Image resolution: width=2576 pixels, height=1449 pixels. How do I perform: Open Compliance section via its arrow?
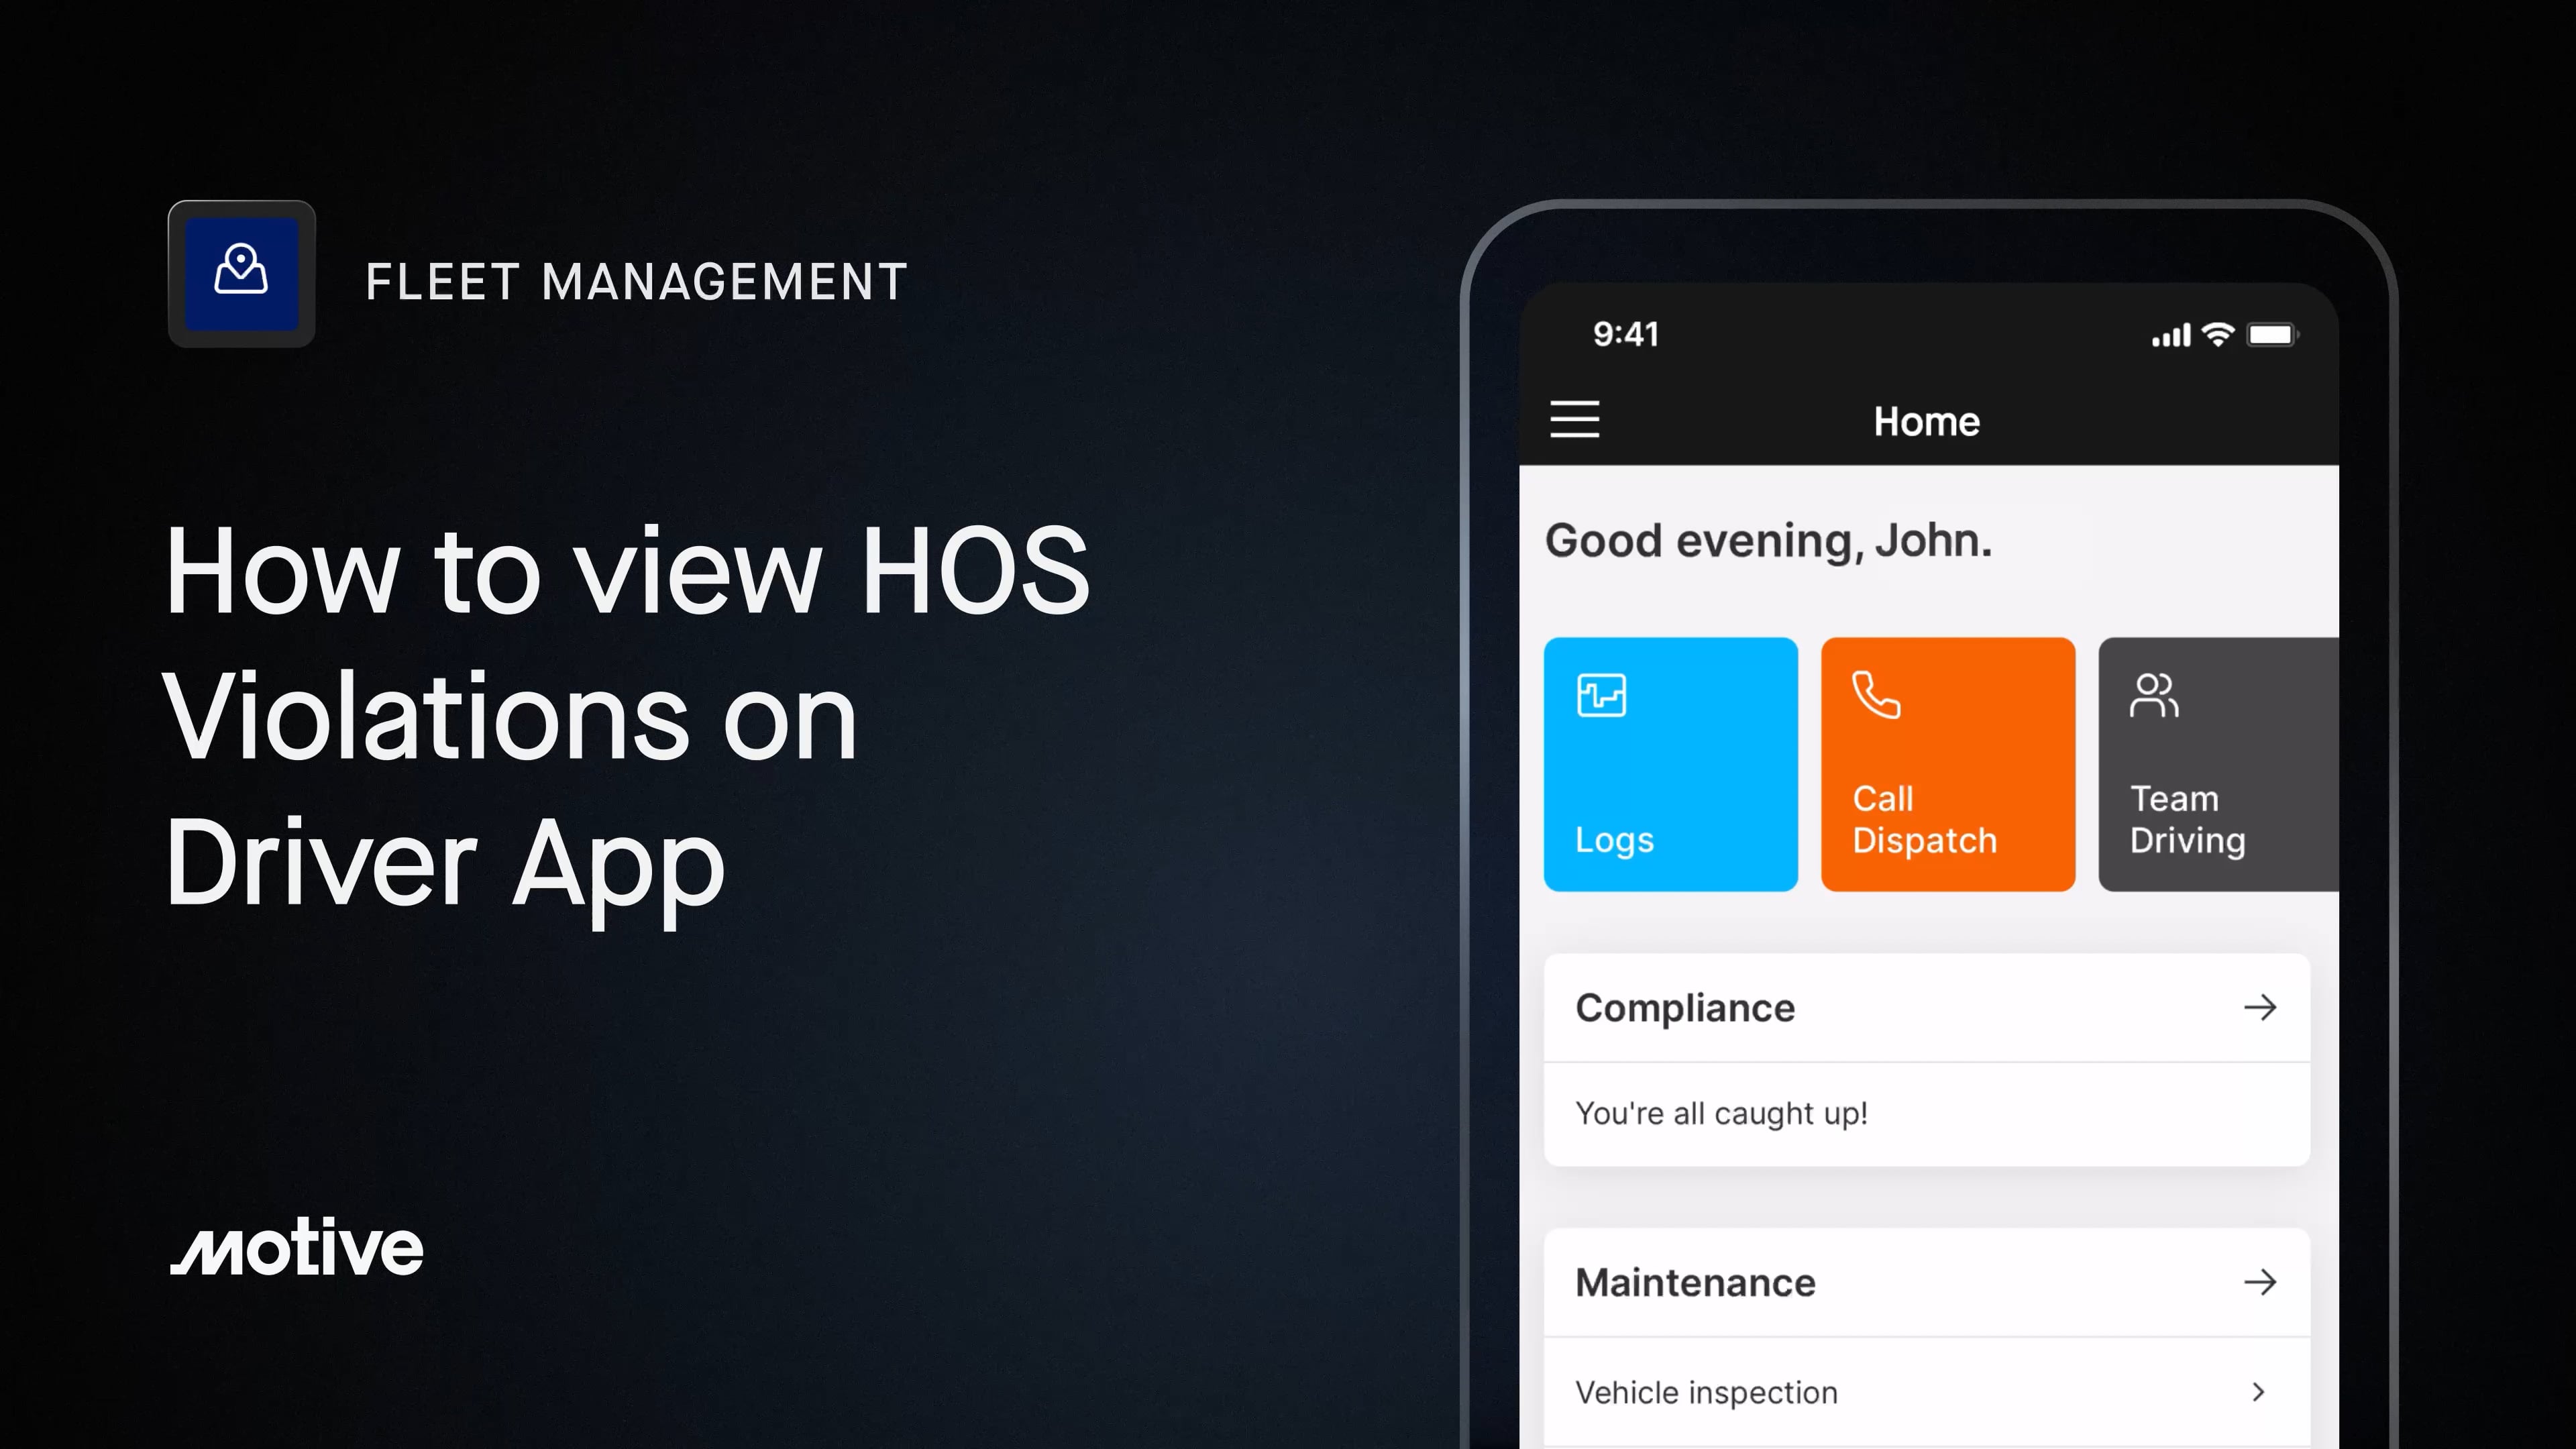pyautogui.click(x=2260, y=1007)
